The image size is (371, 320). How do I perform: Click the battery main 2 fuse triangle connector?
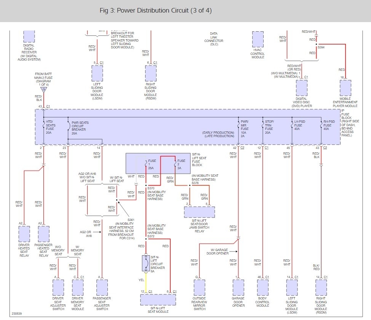point(43,90)
